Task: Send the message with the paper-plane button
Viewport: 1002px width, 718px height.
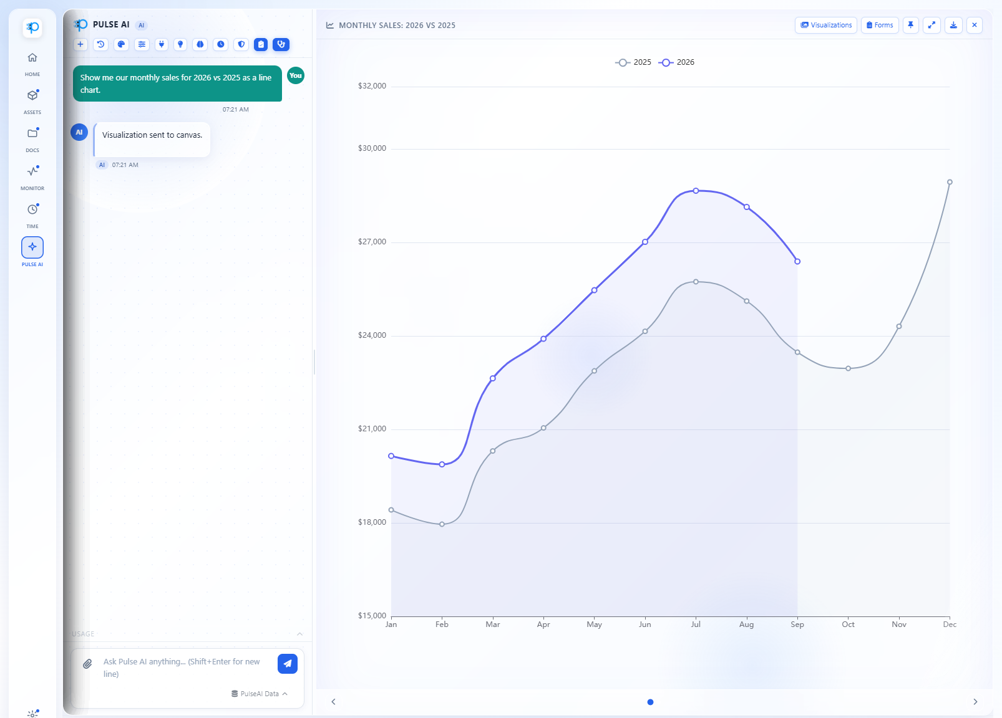Action: [x=288, y=664]
